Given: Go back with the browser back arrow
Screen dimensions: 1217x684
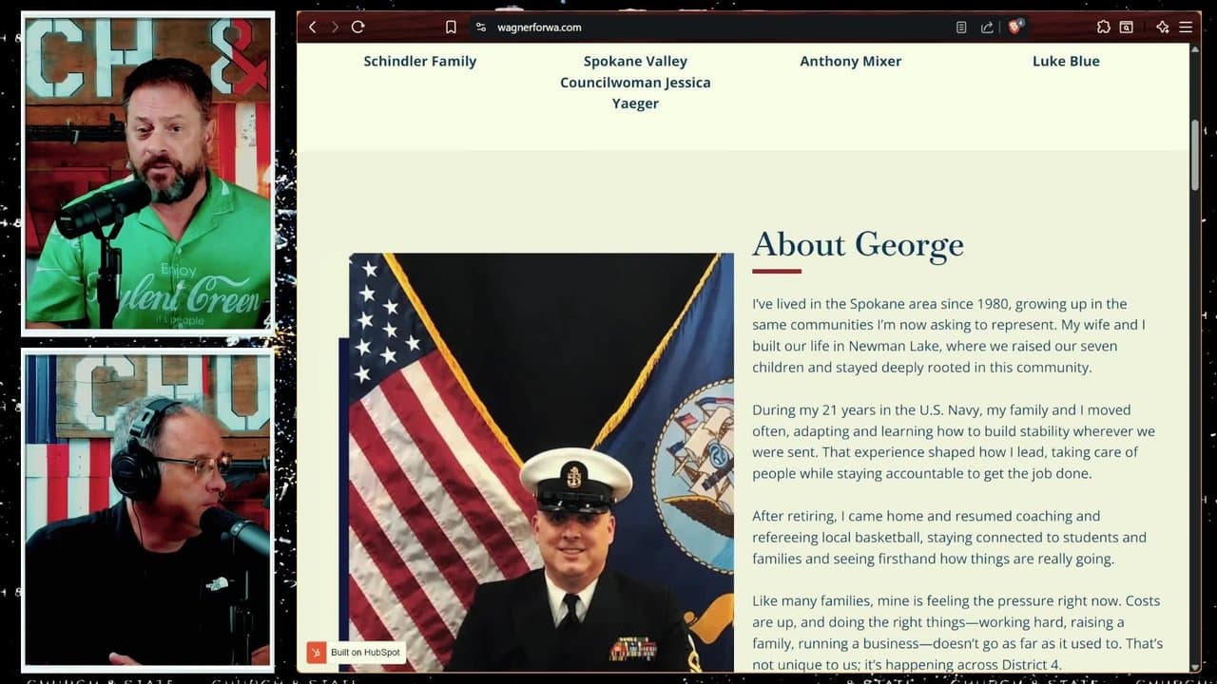Looking at the screenshot, I should coord(312,28).
